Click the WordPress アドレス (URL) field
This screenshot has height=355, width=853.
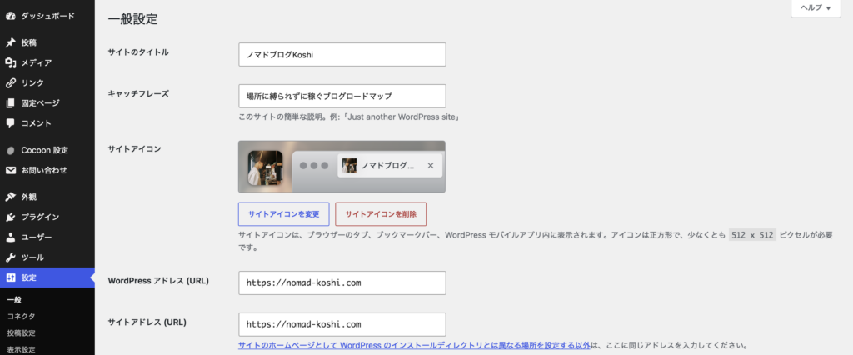click(x=342, y=283)
